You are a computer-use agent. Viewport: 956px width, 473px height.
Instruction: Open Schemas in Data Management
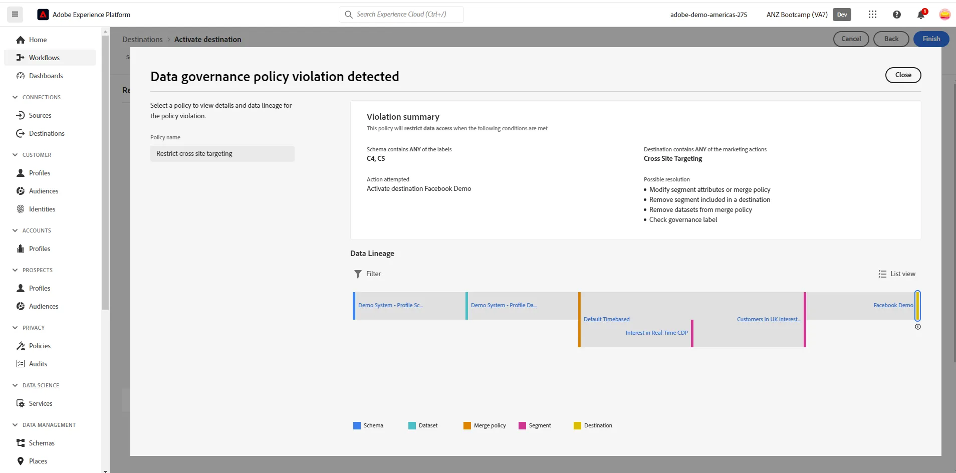50,443
